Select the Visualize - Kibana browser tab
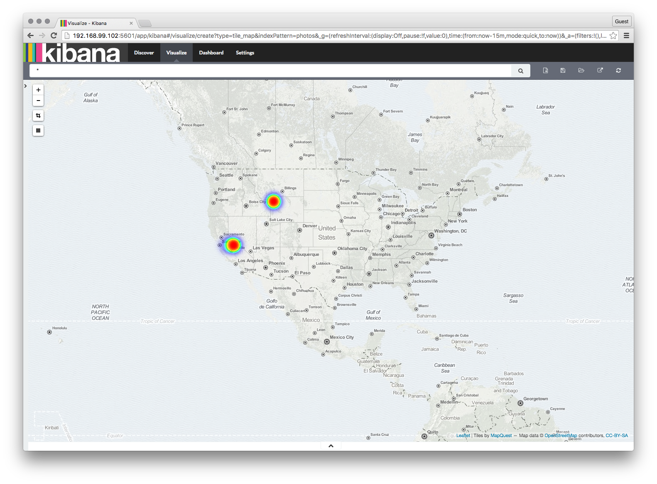The height and width of the screenshot is (484, 657). (x=96, y=23)
